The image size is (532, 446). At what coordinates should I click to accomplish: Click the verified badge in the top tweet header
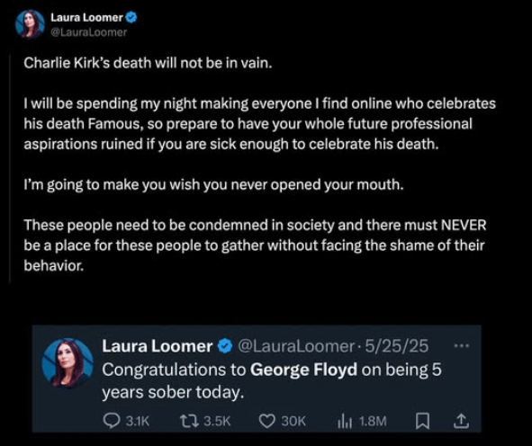[131, 17]
